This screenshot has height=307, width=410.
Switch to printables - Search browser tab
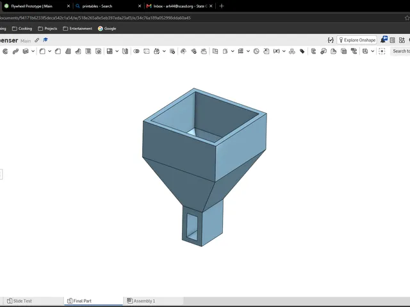[108, 6]
